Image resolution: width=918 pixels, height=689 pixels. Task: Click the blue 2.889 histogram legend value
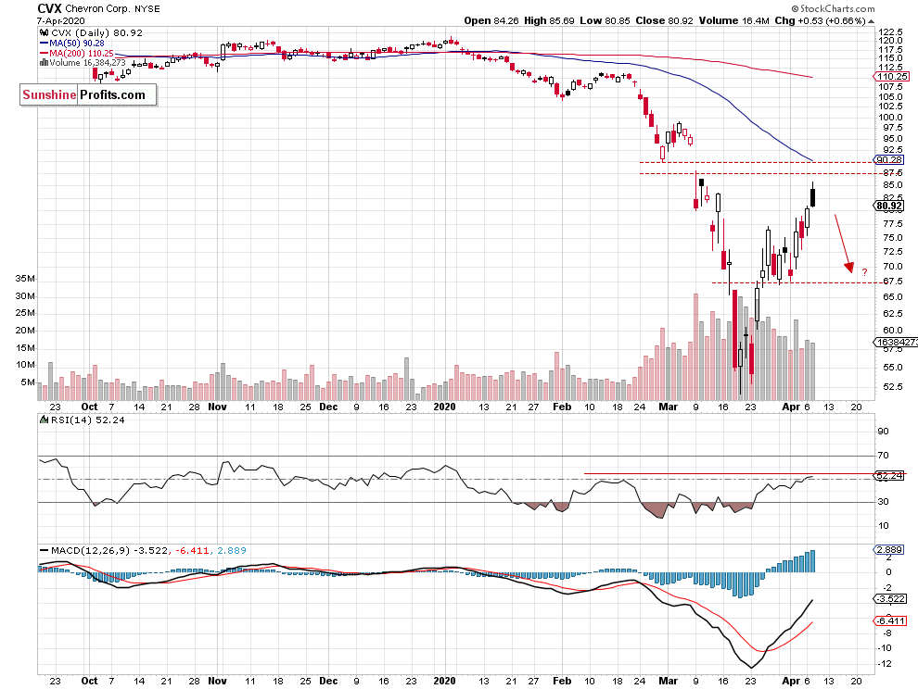click(x=232, y=550)
